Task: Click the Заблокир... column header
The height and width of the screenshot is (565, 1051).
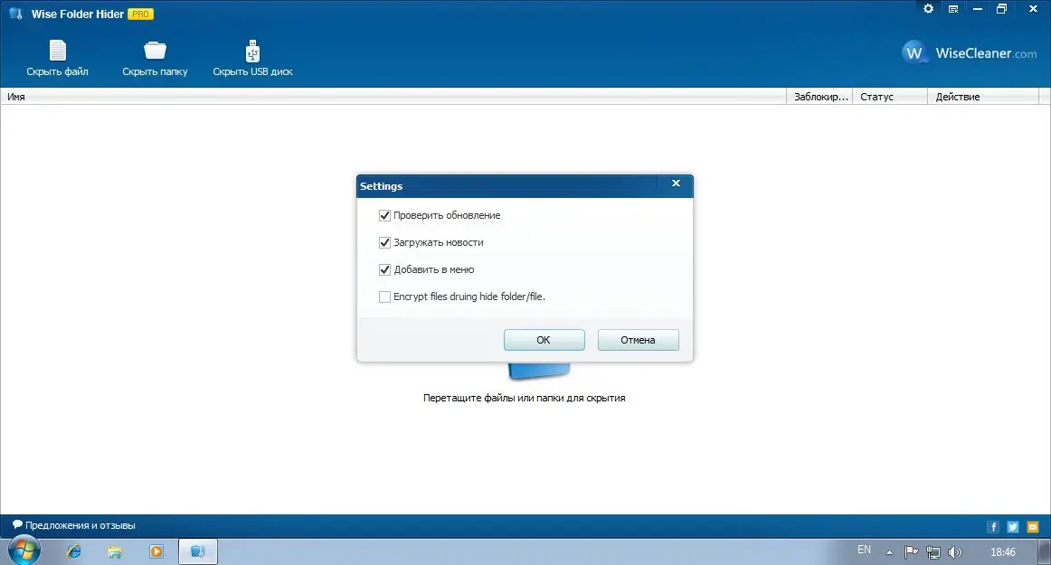Action: [819, 97]
